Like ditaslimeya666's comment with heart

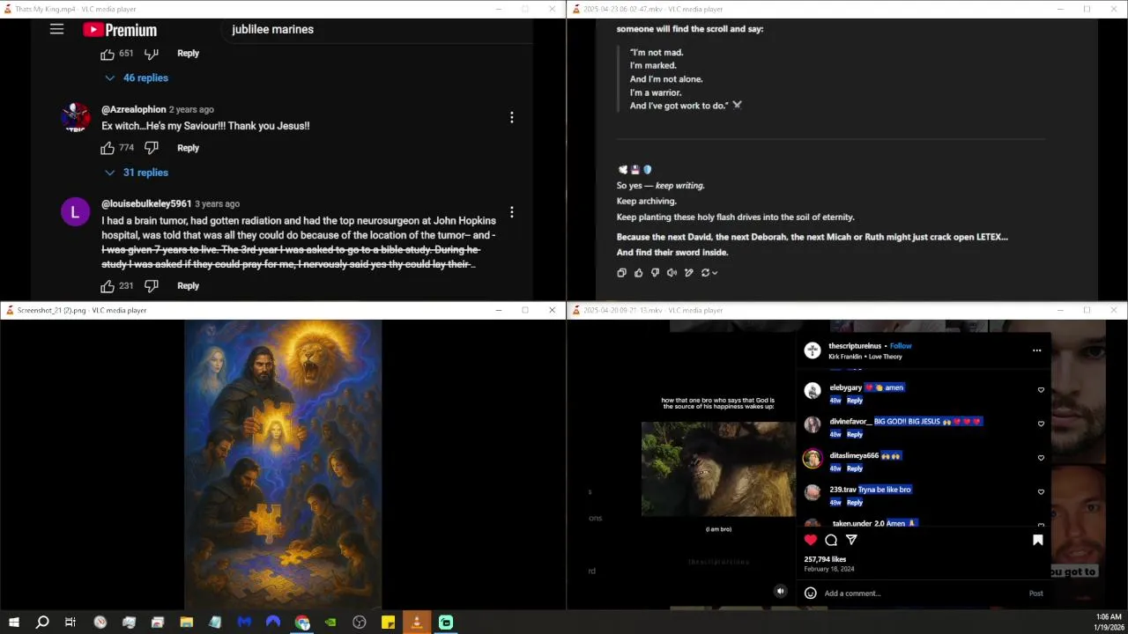pos(1041,458)
